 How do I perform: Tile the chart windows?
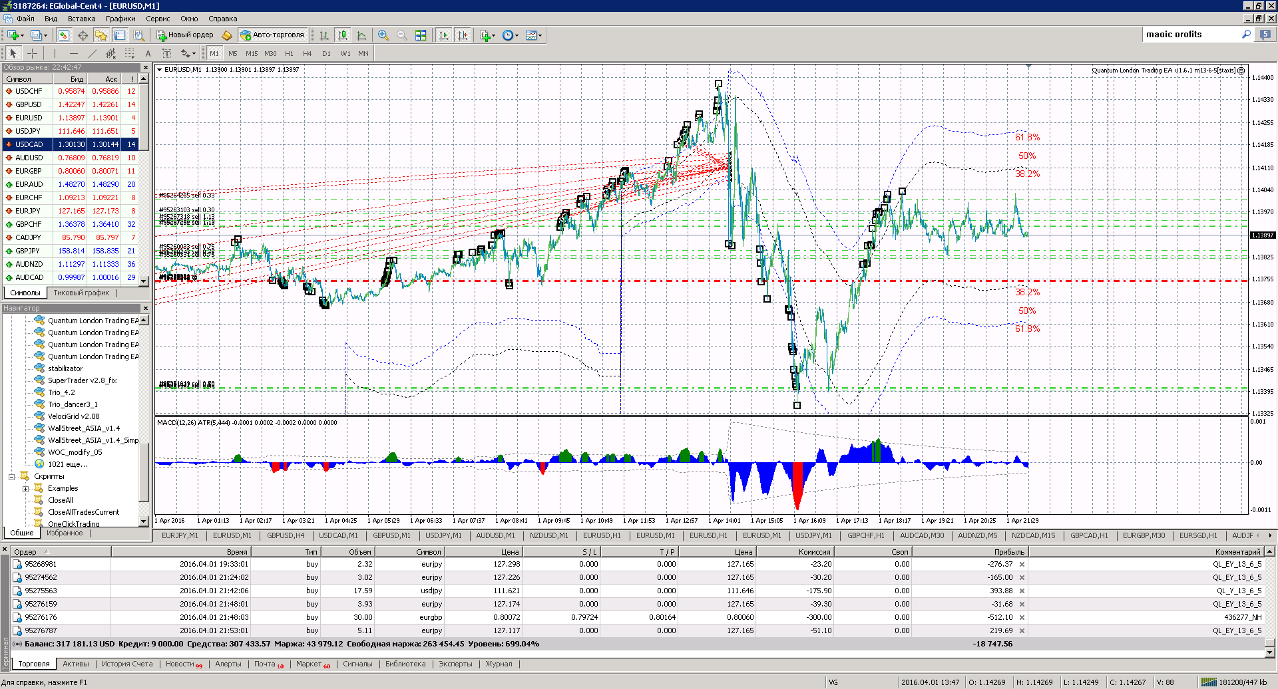[x=421, y=35]
